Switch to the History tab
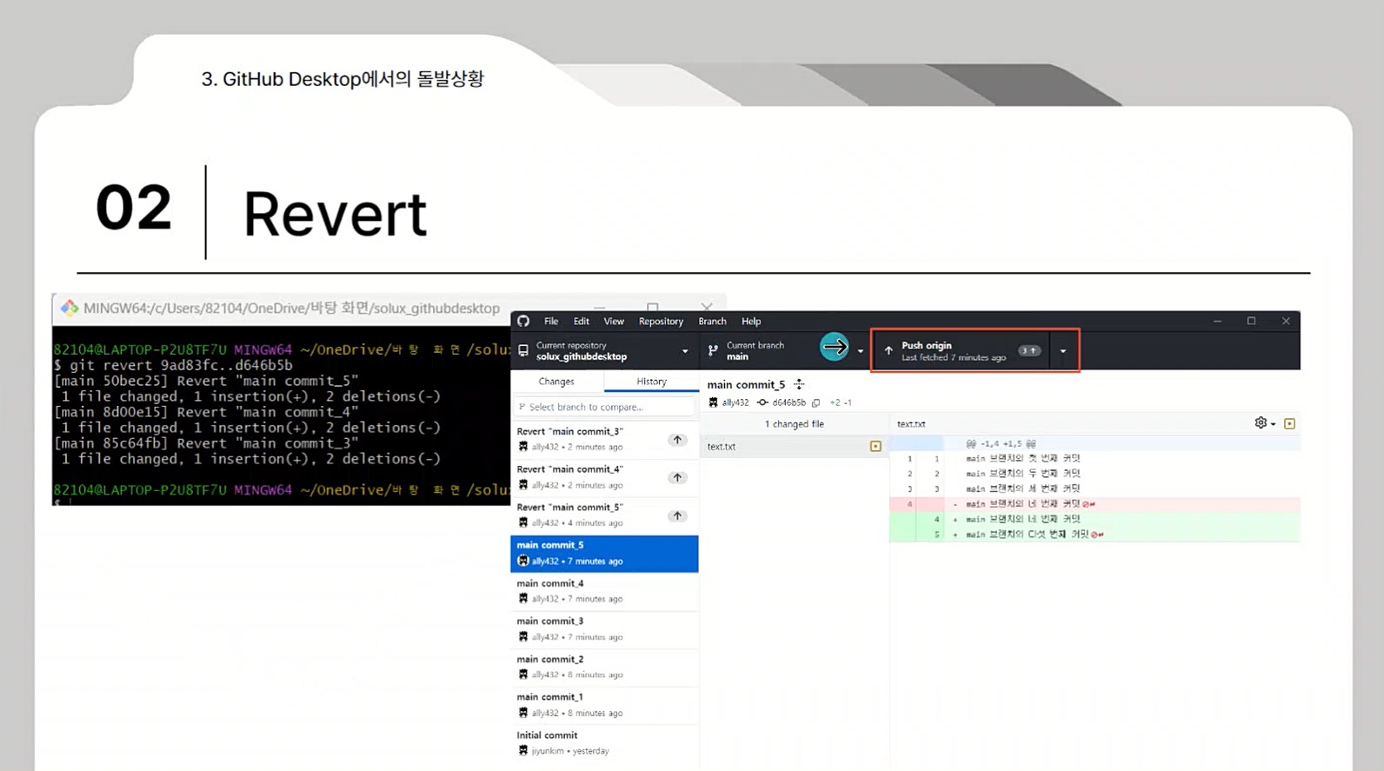Screen dimensions: 1384x771 point(651,382)
